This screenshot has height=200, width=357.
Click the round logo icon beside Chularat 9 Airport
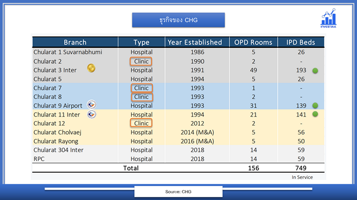click(x=91, y=104)
